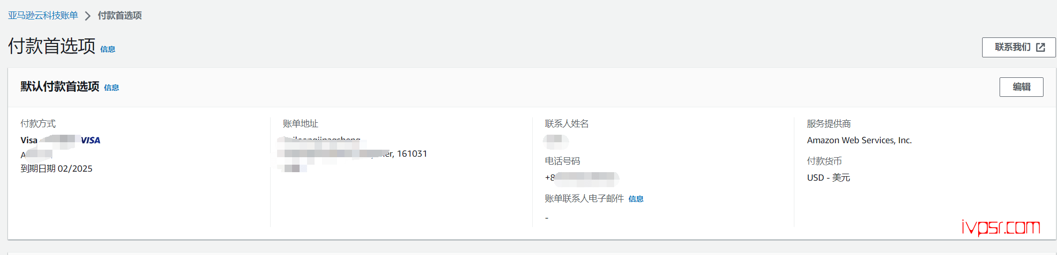This screenshot has height=255, width=1057.
Task: Open the 亚马逊云科技账单 breadcrumb link
Action: coord(43,15)
